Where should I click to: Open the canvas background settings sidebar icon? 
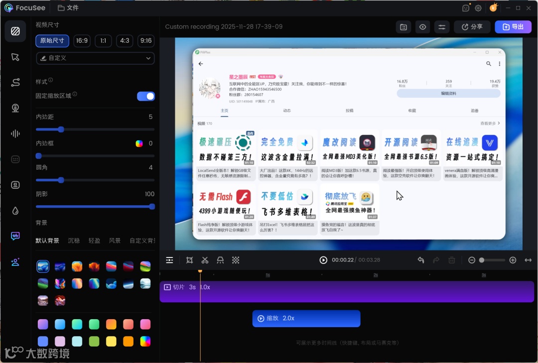click(15, 31)
